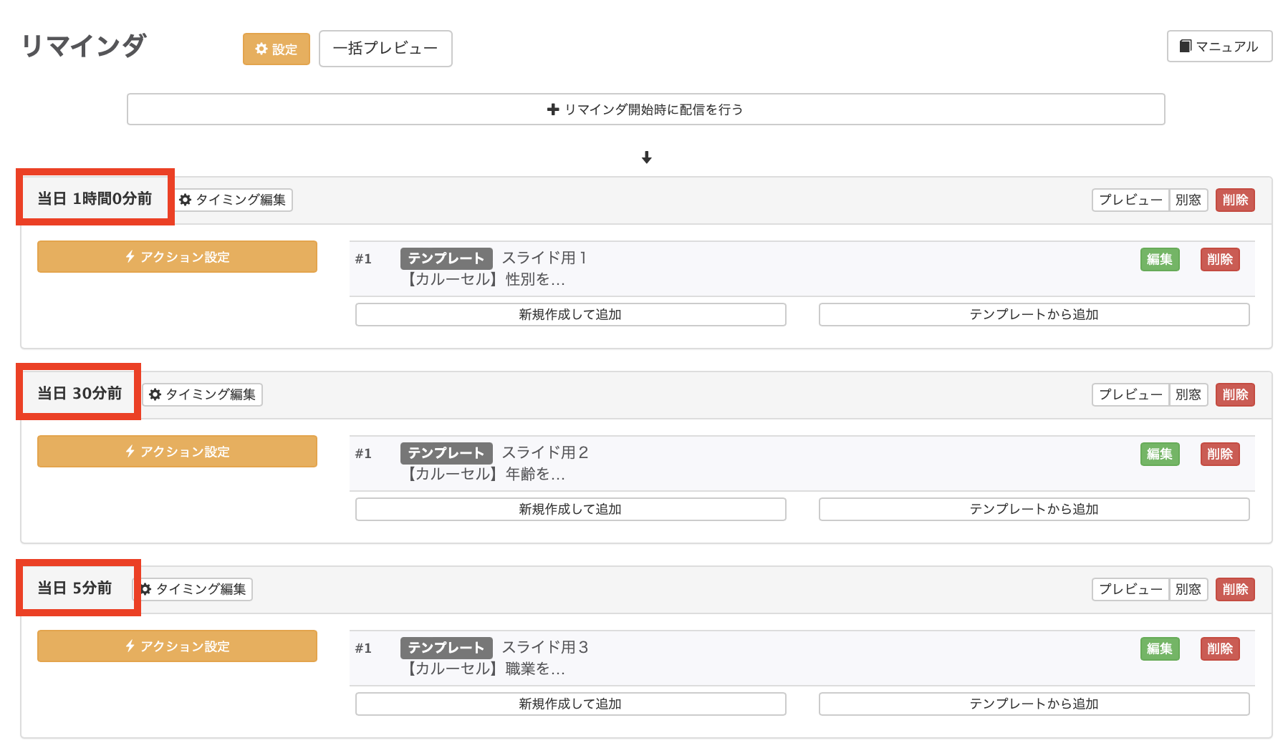Screen dimensions: 1288x753
Task: Delete the 当日 5分前 timing block
Action: click(1234, 590)
